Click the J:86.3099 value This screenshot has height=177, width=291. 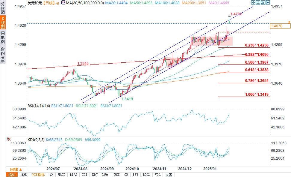tap(93, 139)
